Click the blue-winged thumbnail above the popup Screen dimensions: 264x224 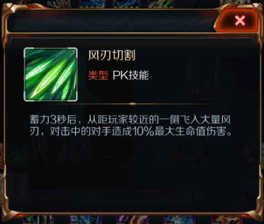click(92, 4)
